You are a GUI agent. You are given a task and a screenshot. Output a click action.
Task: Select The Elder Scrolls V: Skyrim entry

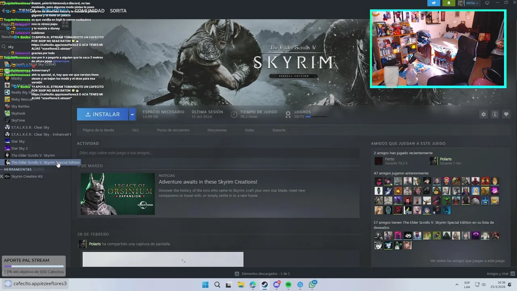click(x=33, y=155)
